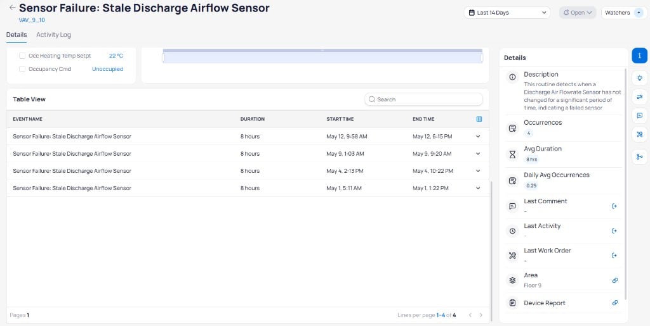Go to the previous page arrow
The width and height of the screenshot is (650, 326).
(470, 315)
